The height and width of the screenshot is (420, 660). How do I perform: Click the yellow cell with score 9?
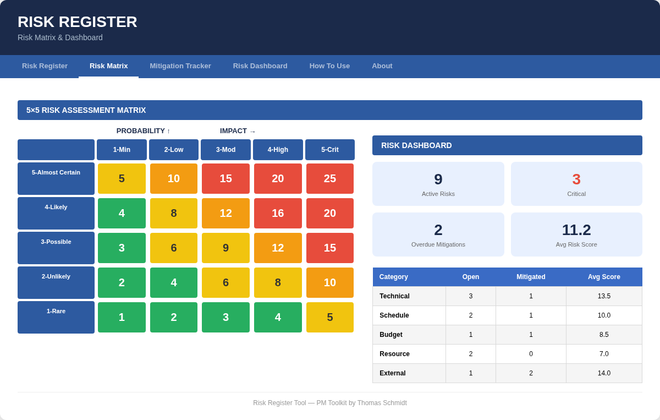coord(226,248)
